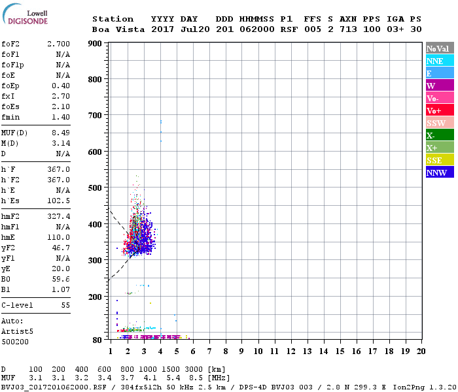
Task: Click the Boa Vista station name
Action: (x=118, y=30)
